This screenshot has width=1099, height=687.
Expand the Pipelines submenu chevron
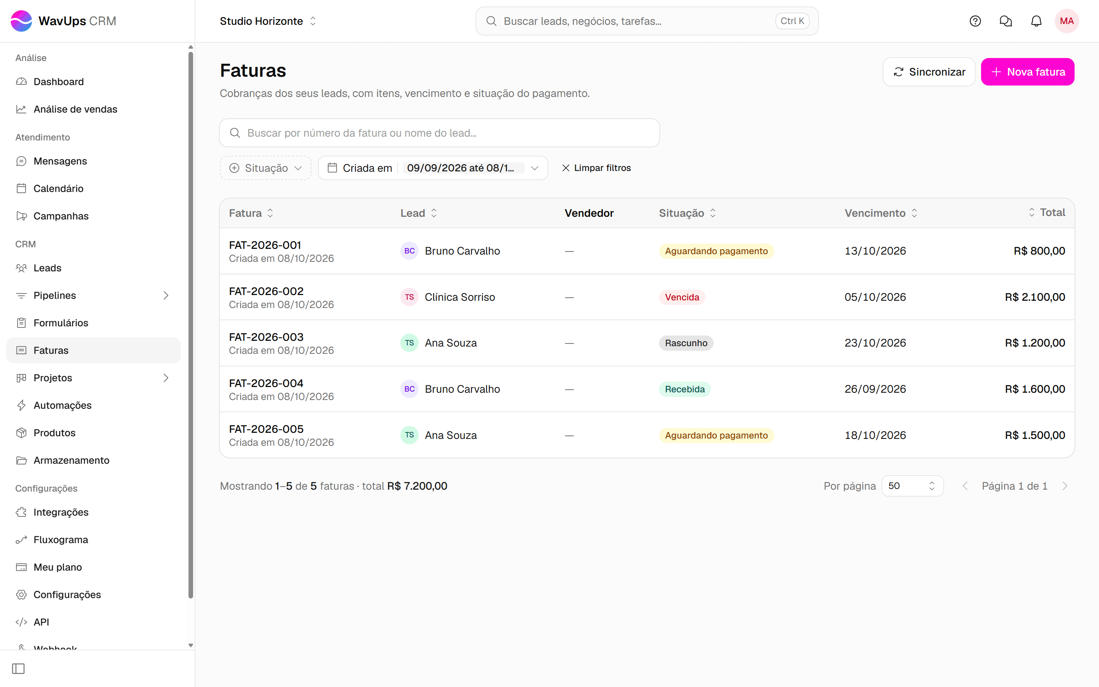[x=166, y=295]
